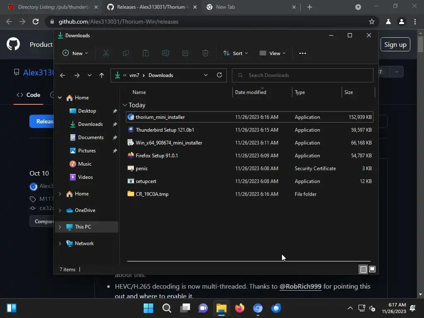Open the clock and date flyout
This screenshot has height=318, width=424.
(394, 308)
